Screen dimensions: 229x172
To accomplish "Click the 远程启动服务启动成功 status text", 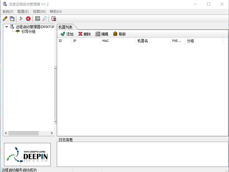I will point(19,170).
